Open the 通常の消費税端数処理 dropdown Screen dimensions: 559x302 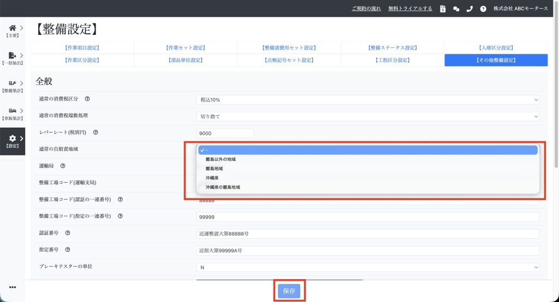click(x=368, y=116)
